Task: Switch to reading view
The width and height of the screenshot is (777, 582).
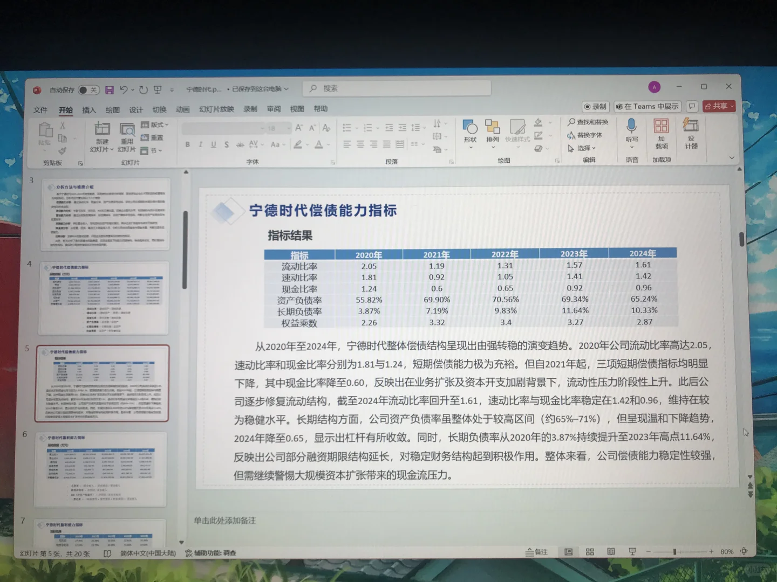Action: (x=611, y=552)
